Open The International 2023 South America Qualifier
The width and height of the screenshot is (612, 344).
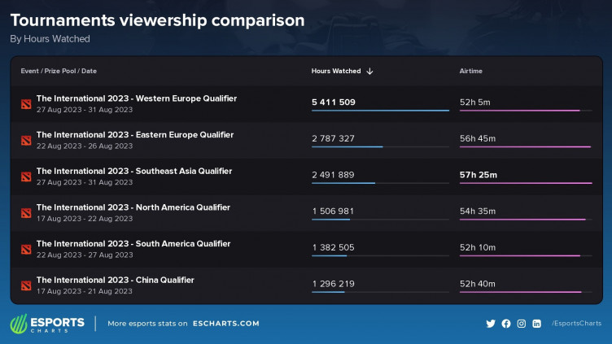click(x=133, y=244)
